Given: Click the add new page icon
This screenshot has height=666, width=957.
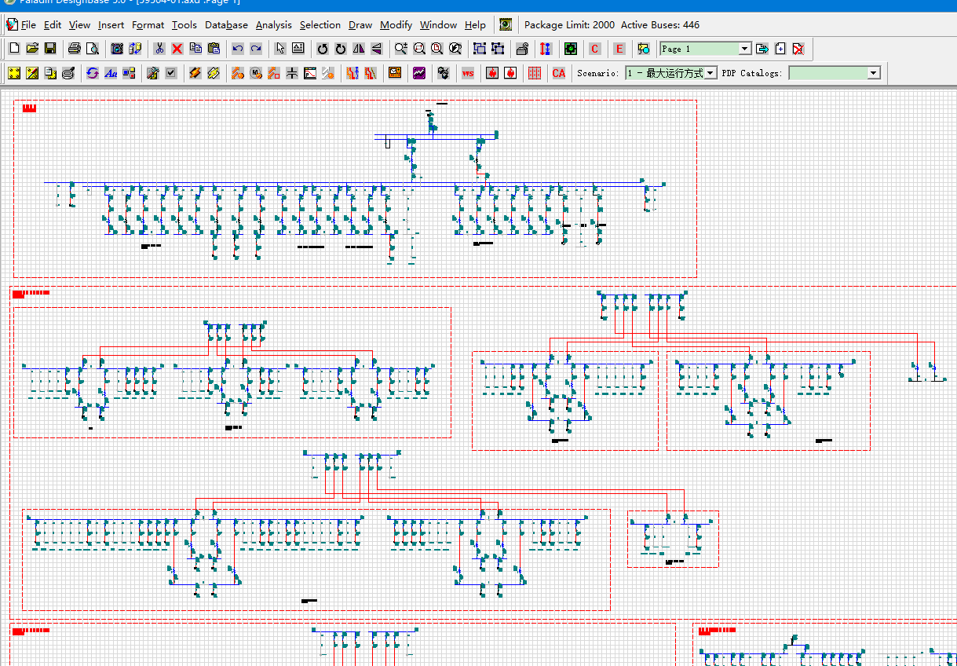Looking at the screenshot, I should click(x=780, y=49).
